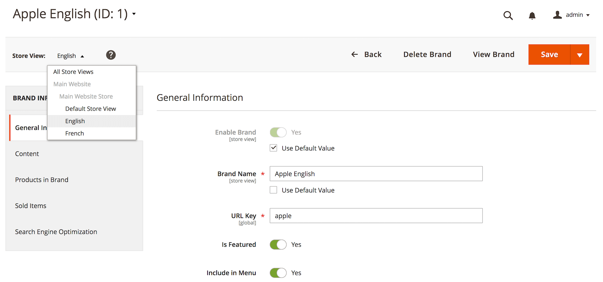Click View Brand
Image resolution: width=603 pixels, height=282 pixels.
click(493, 54)
